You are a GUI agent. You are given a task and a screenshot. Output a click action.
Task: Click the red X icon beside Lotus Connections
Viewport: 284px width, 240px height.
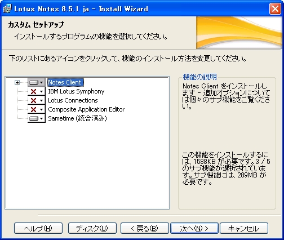pyautogui.click(x=34, y=100)
